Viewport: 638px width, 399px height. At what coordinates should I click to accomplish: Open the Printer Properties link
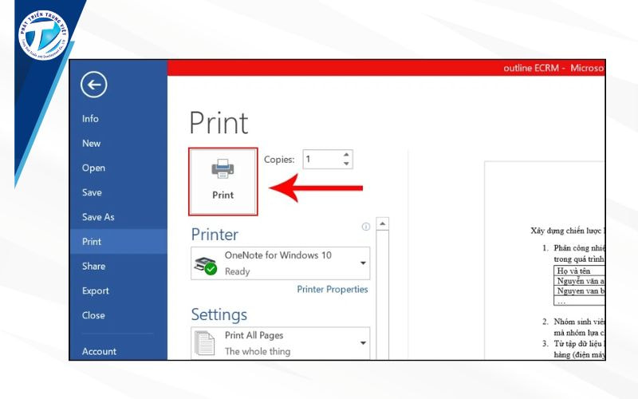(333, 290)
